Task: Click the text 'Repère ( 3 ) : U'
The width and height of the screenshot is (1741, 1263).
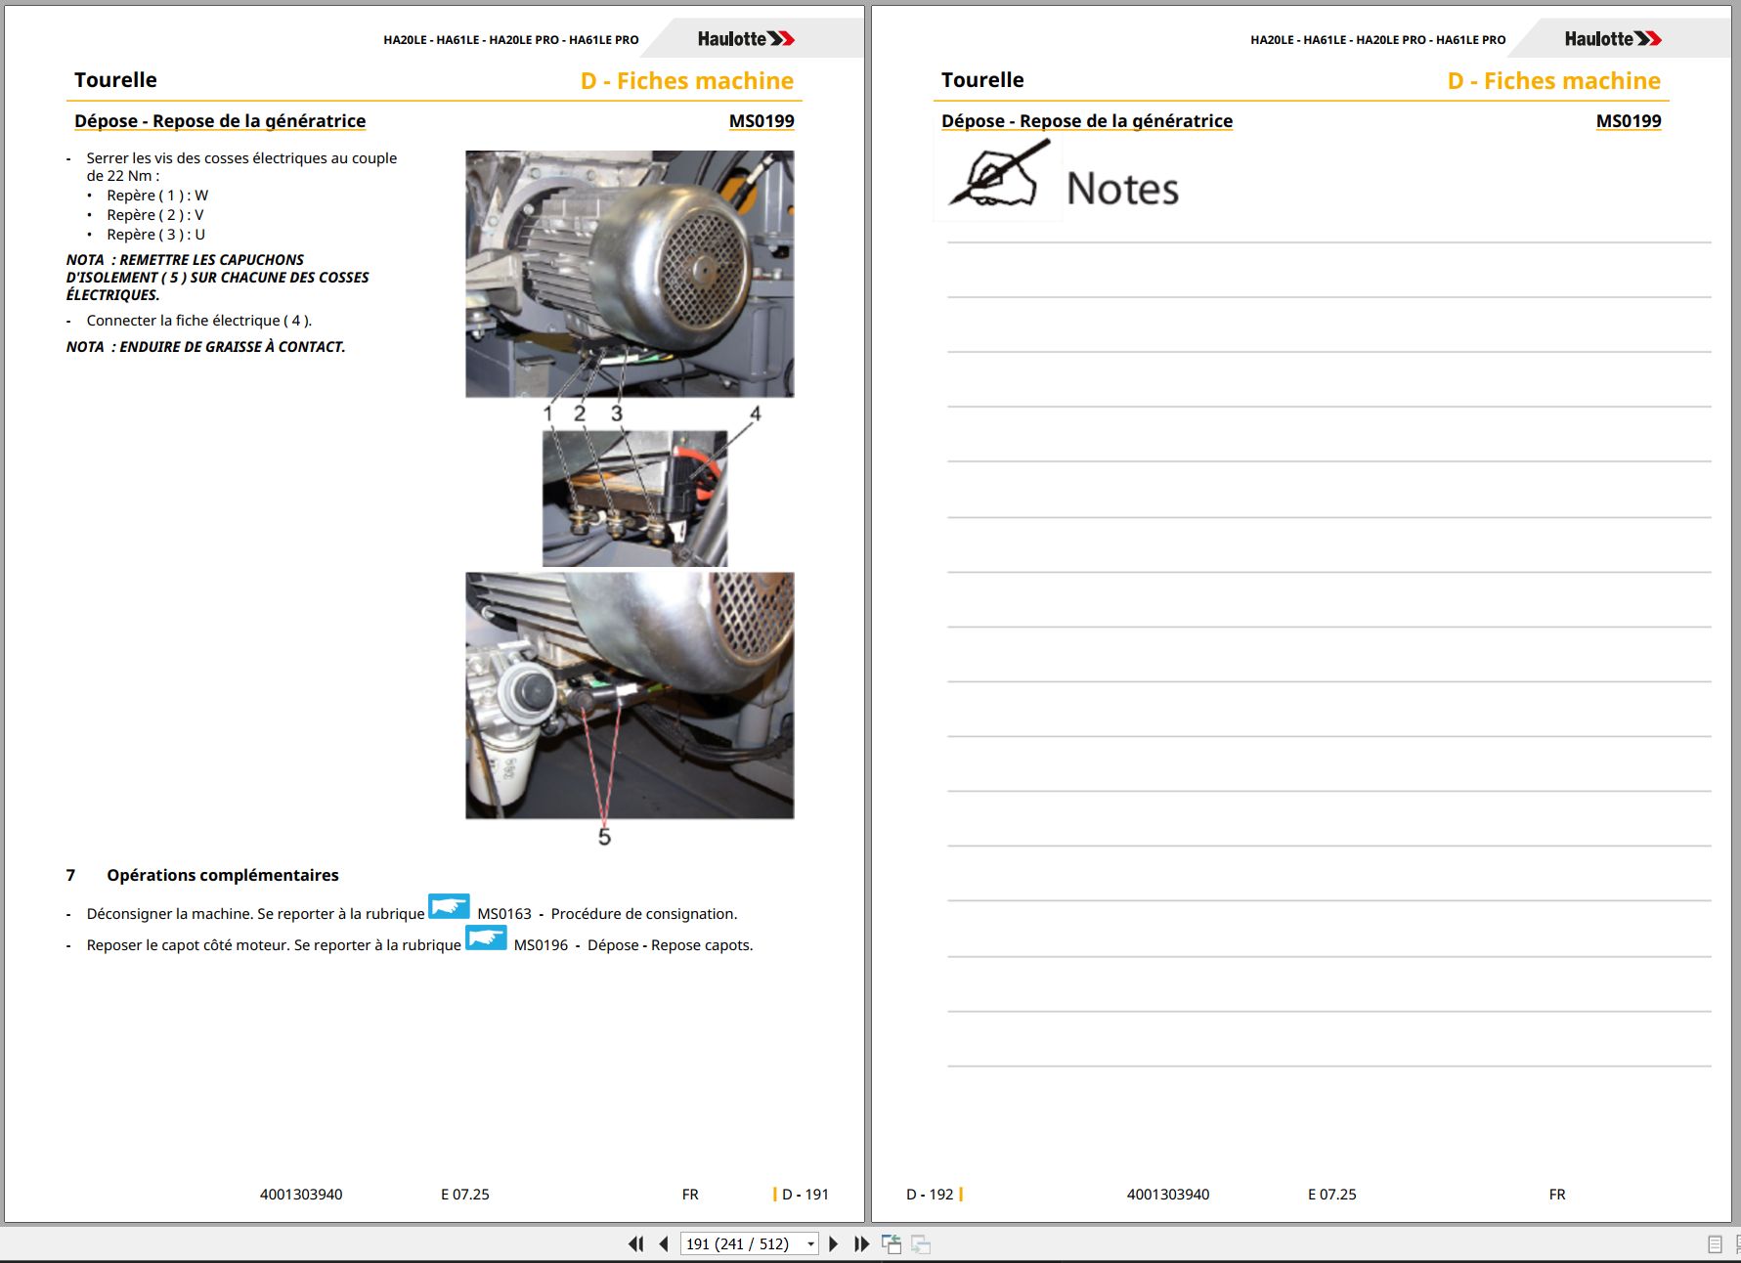Action: pyautogui.click(x=156, y=235)
